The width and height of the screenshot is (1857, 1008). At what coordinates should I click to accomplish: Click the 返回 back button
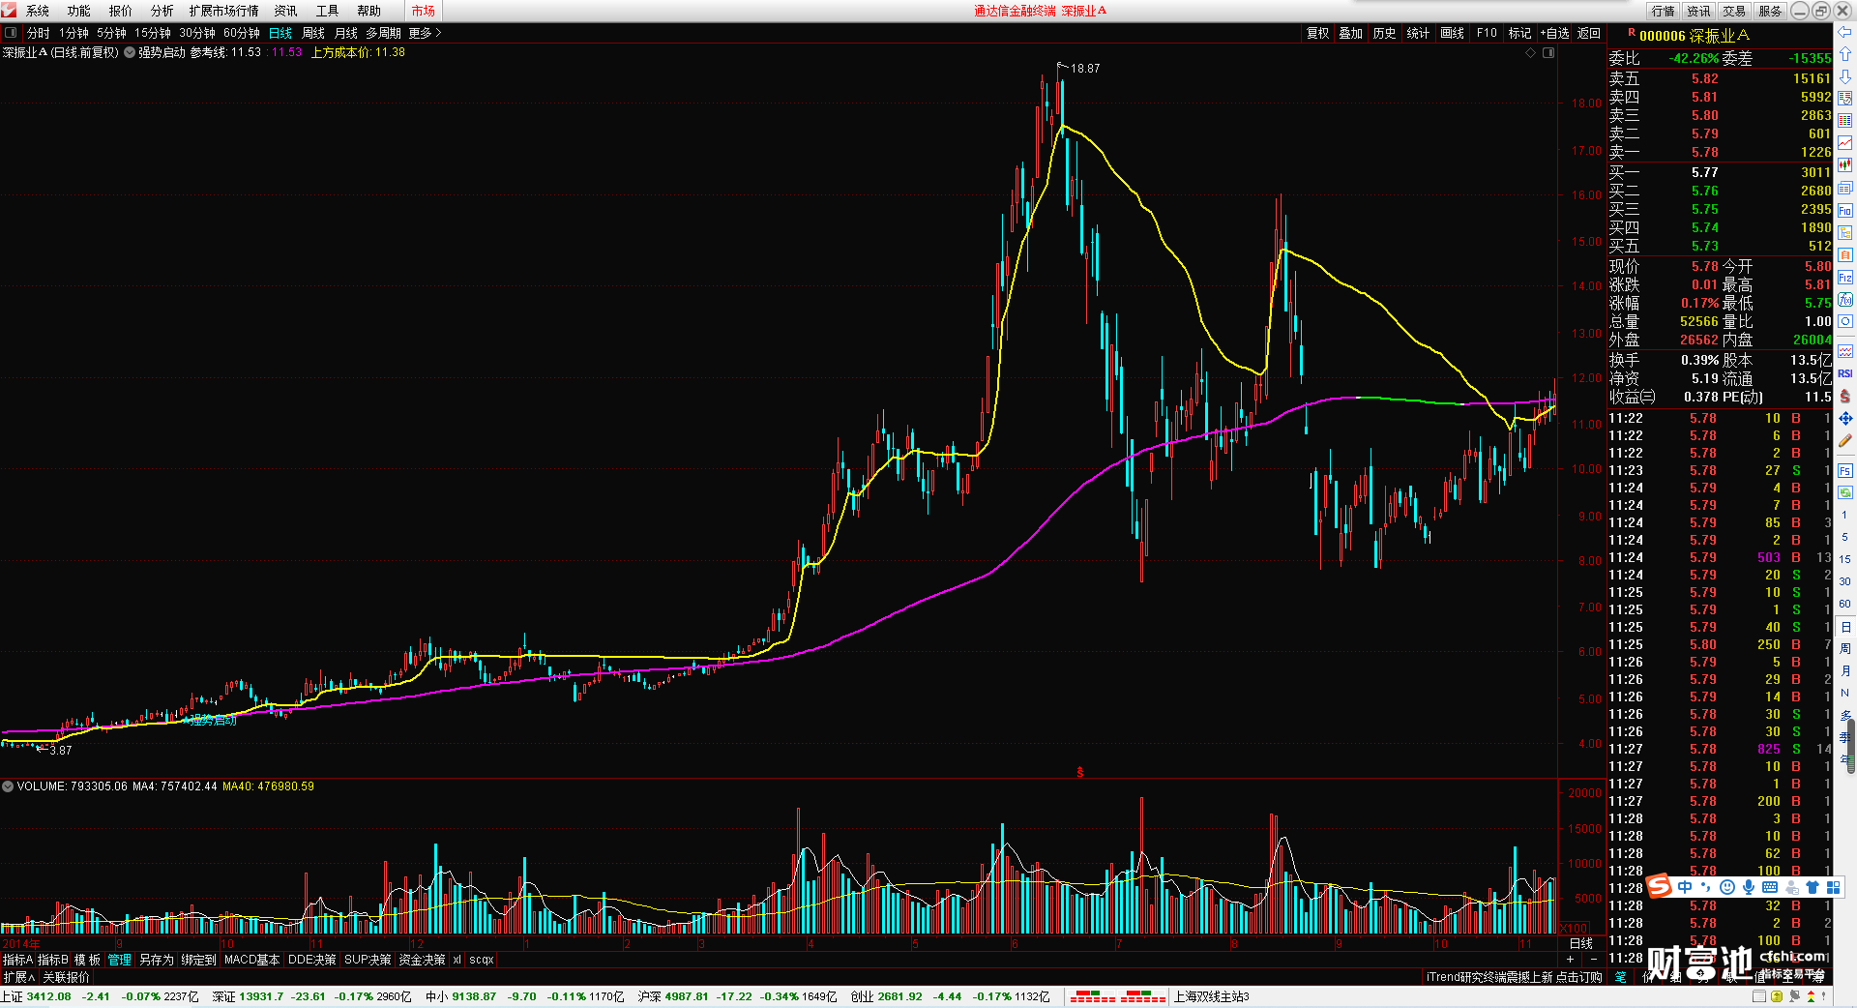(1589, 33)
